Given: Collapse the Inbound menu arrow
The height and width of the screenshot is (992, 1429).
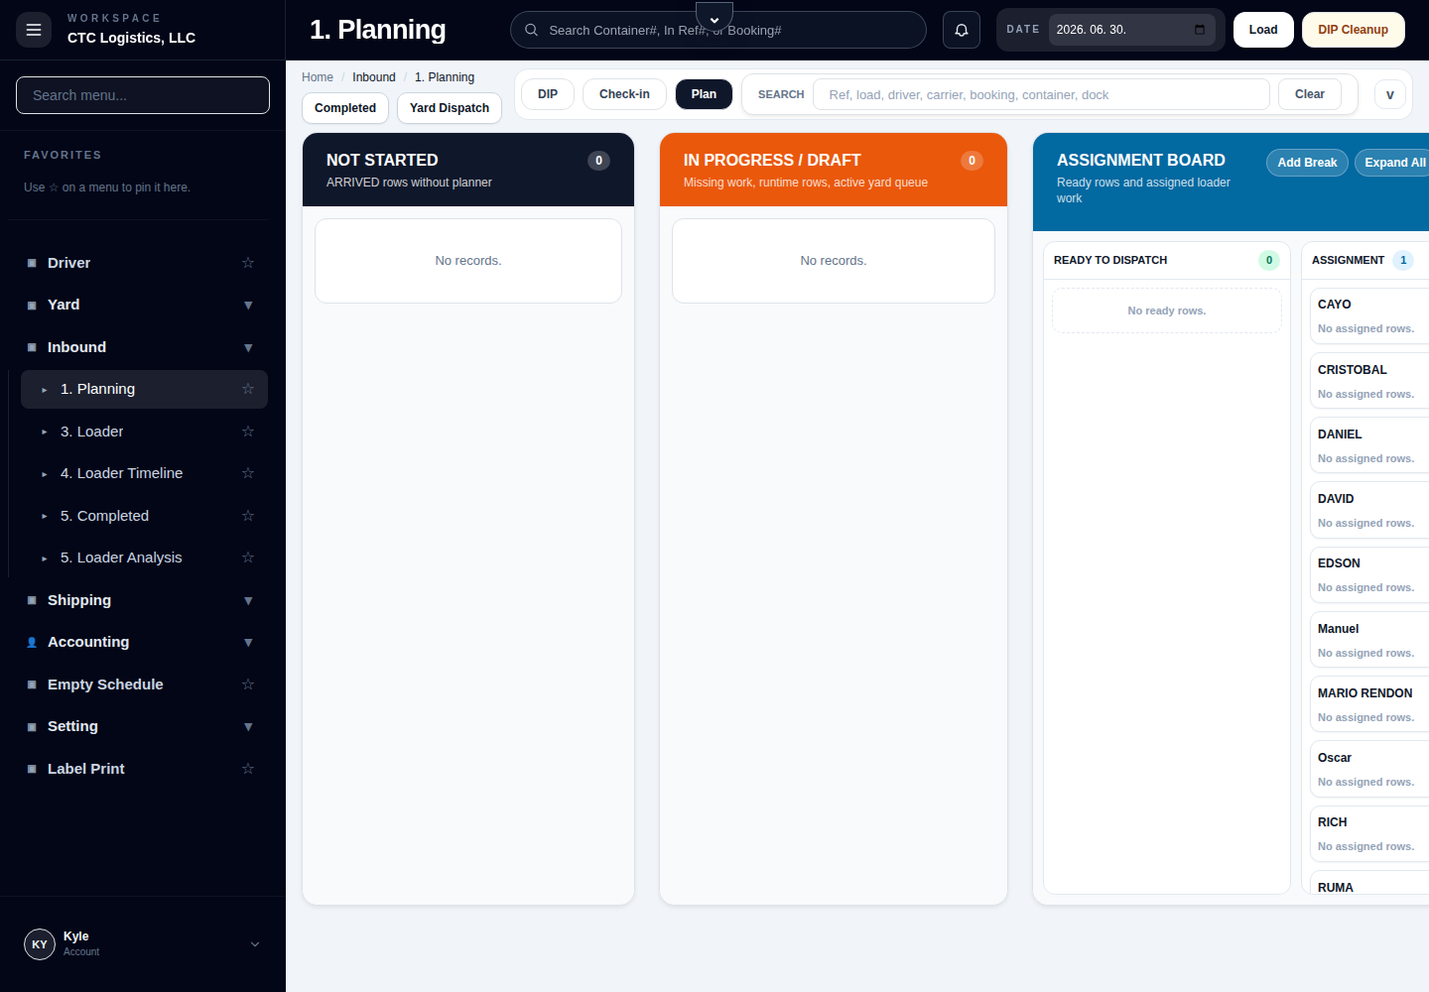Looking at the screenshot, I should (x=248, y=347).
